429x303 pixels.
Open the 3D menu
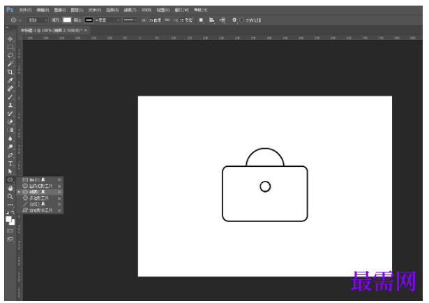click(x=146, y=10)
